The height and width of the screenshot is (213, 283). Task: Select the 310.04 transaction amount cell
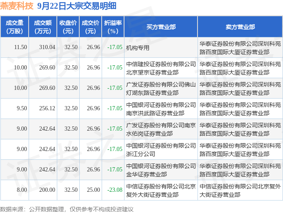point(47,47)
